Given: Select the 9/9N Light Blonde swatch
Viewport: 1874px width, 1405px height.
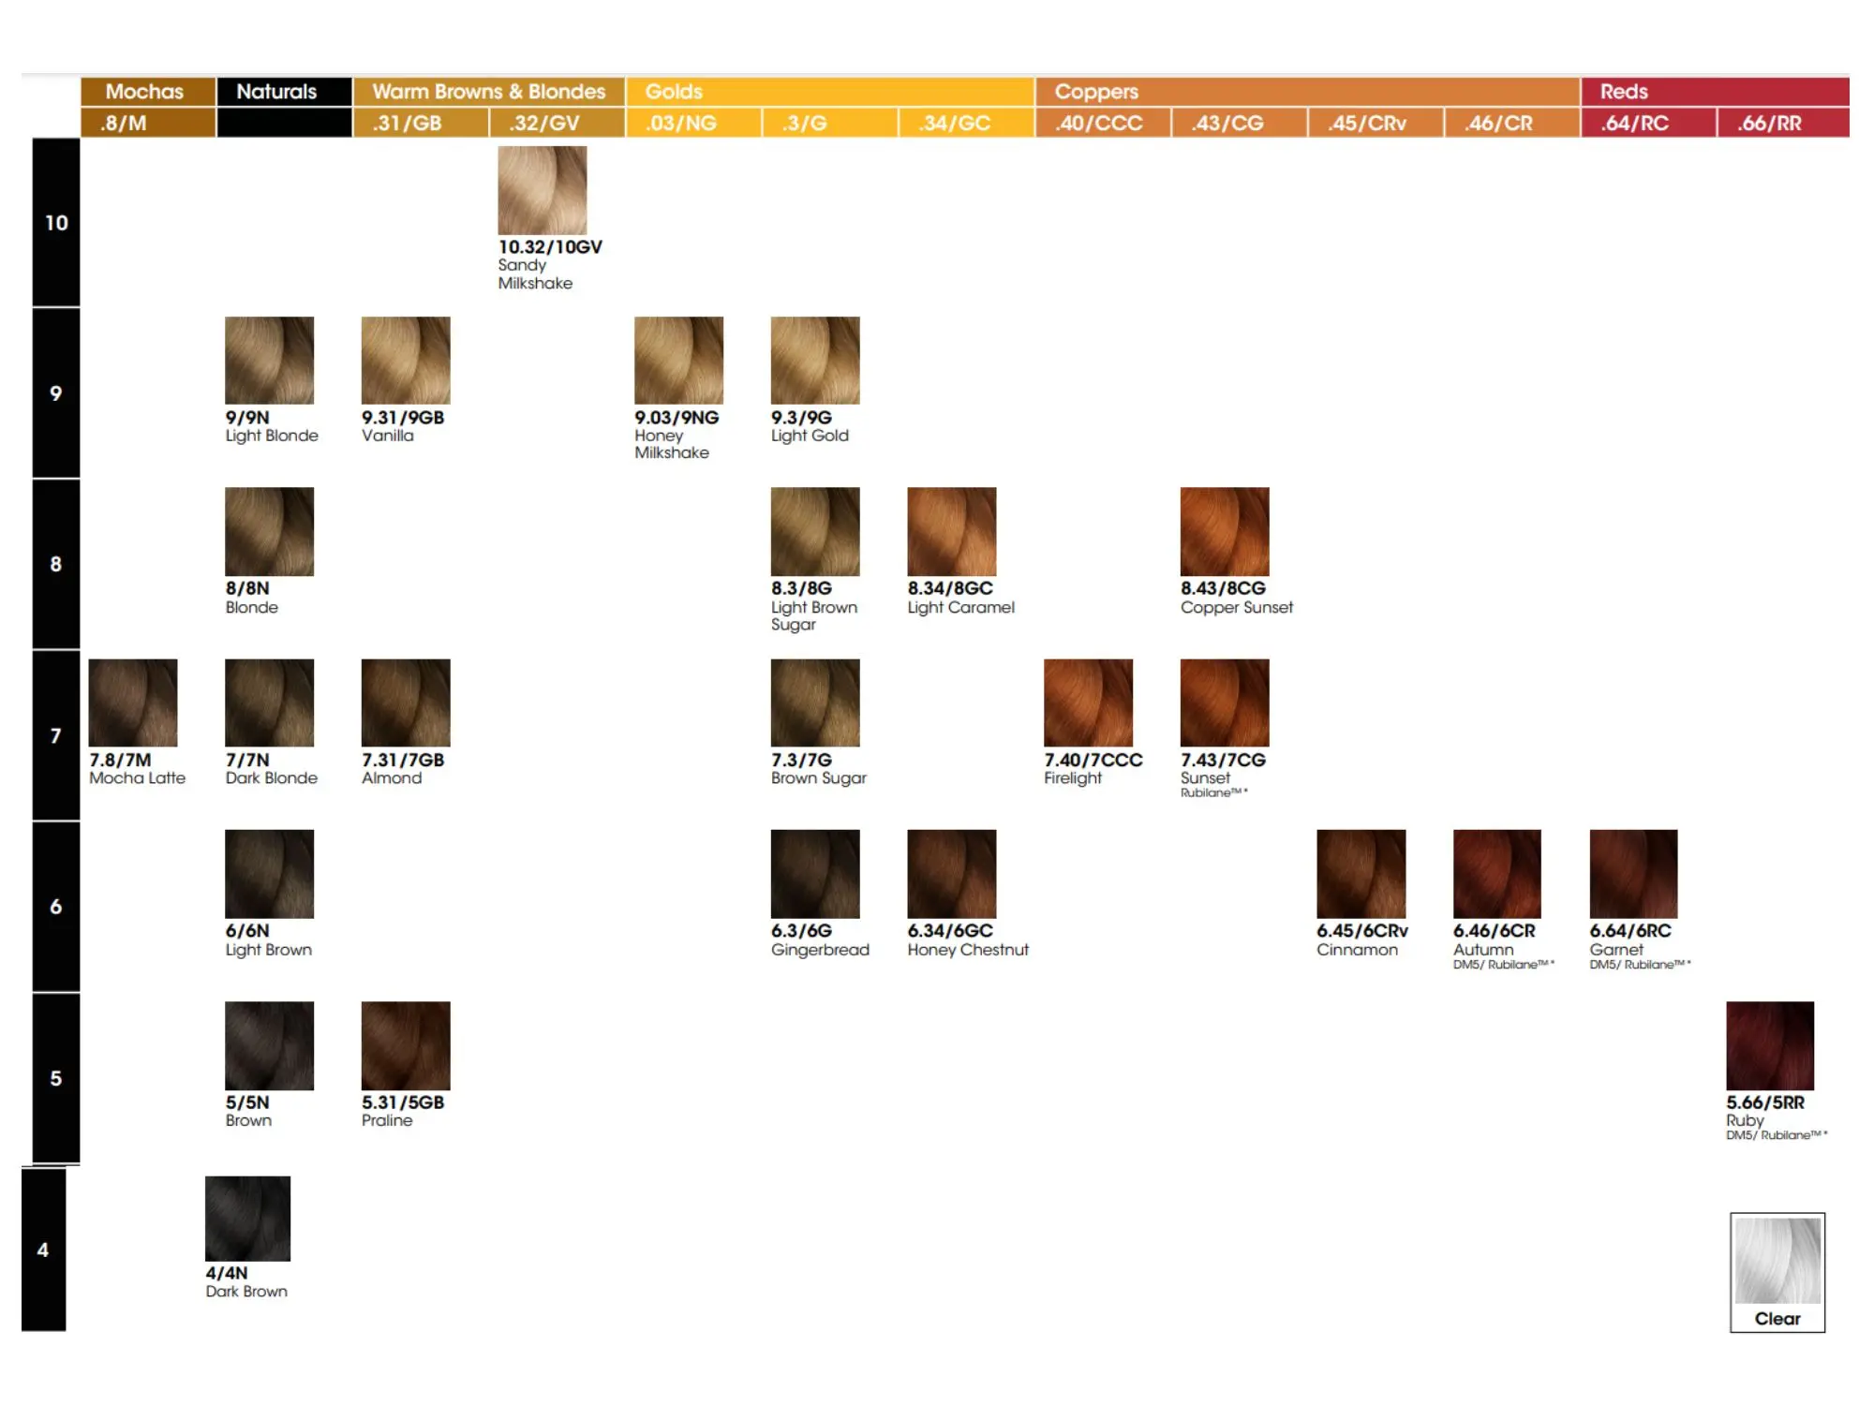Looking at the screenshot, I should click(x=269, y=361).
